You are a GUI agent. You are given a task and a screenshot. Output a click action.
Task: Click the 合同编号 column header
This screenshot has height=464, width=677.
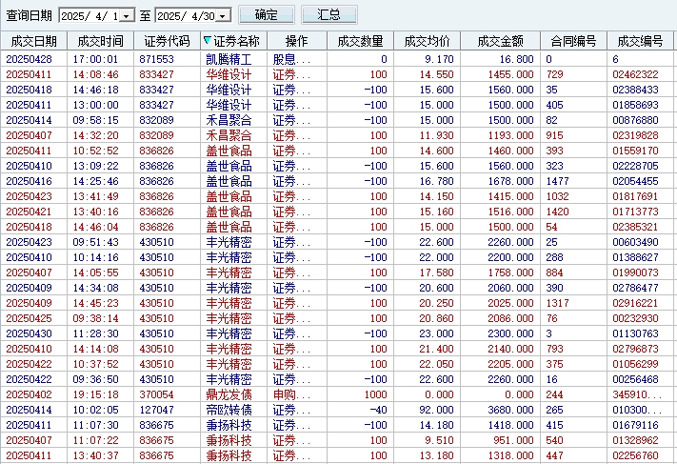(573, 41)
